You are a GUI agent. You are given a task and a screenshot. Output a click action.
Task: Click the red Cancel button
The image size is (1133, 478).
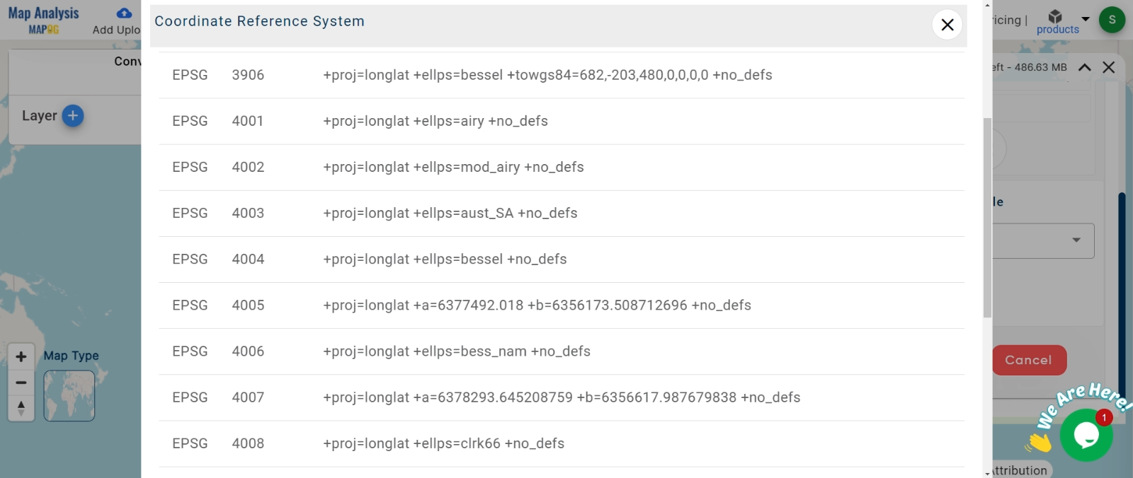click(x=1028, y=360)
